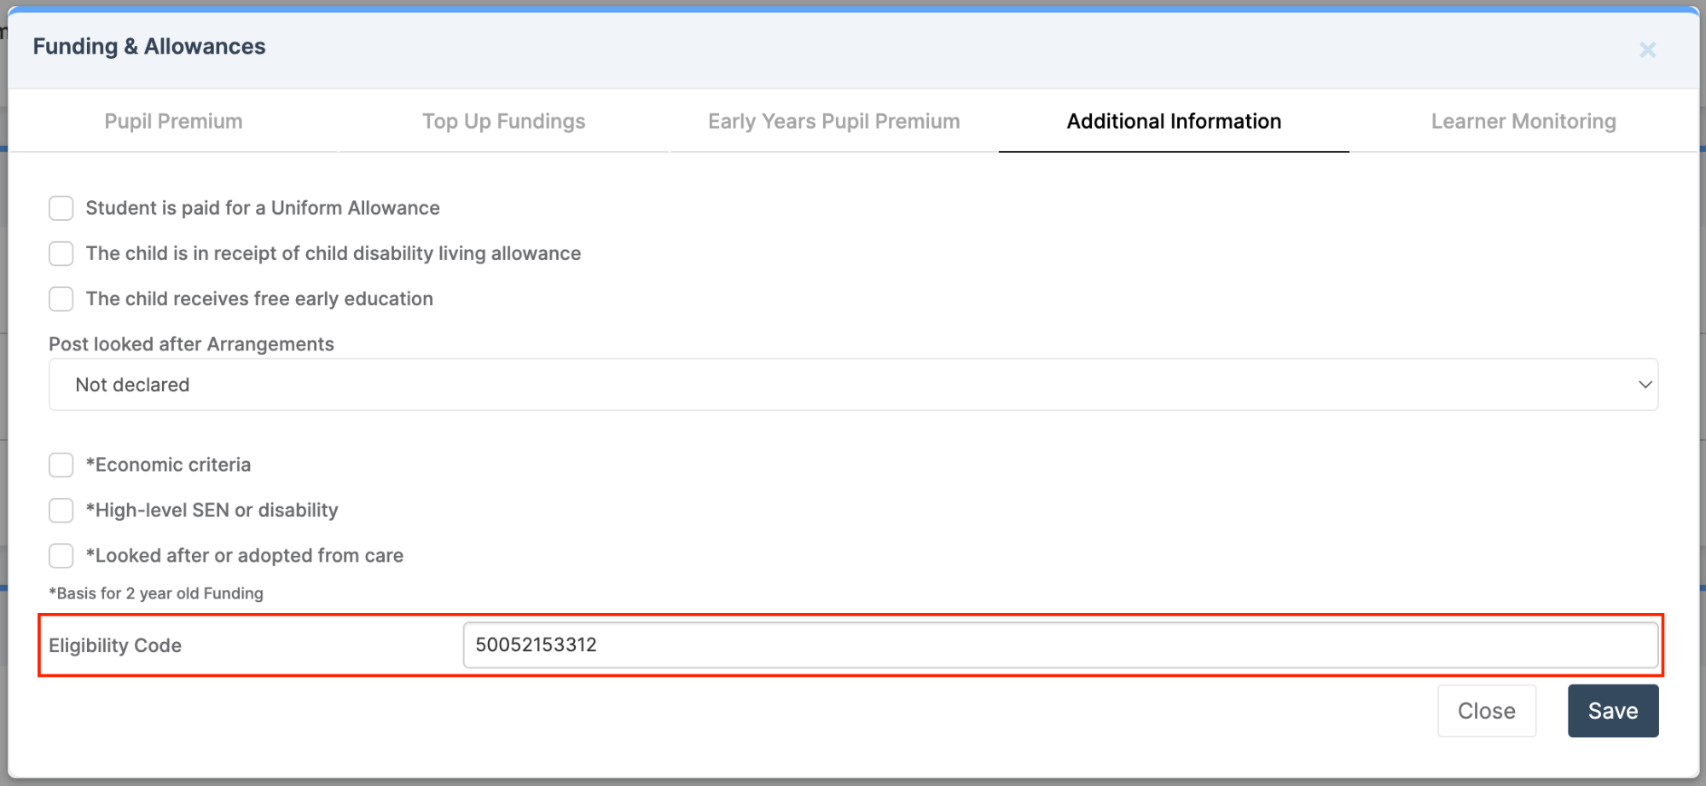The height and width of the screenshot is (786, 1706).
Task: Switch to the Learner Monitoring tab
Action: [x=1523, y=121]
